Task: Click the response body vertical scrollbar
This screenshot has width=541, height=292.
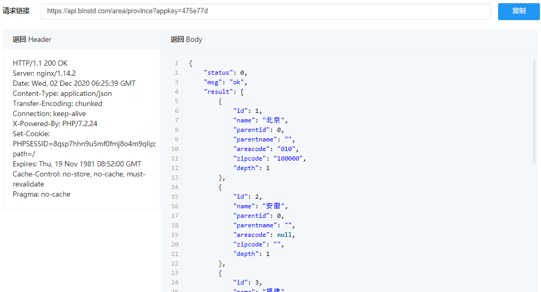Action: tap(534, 111)
